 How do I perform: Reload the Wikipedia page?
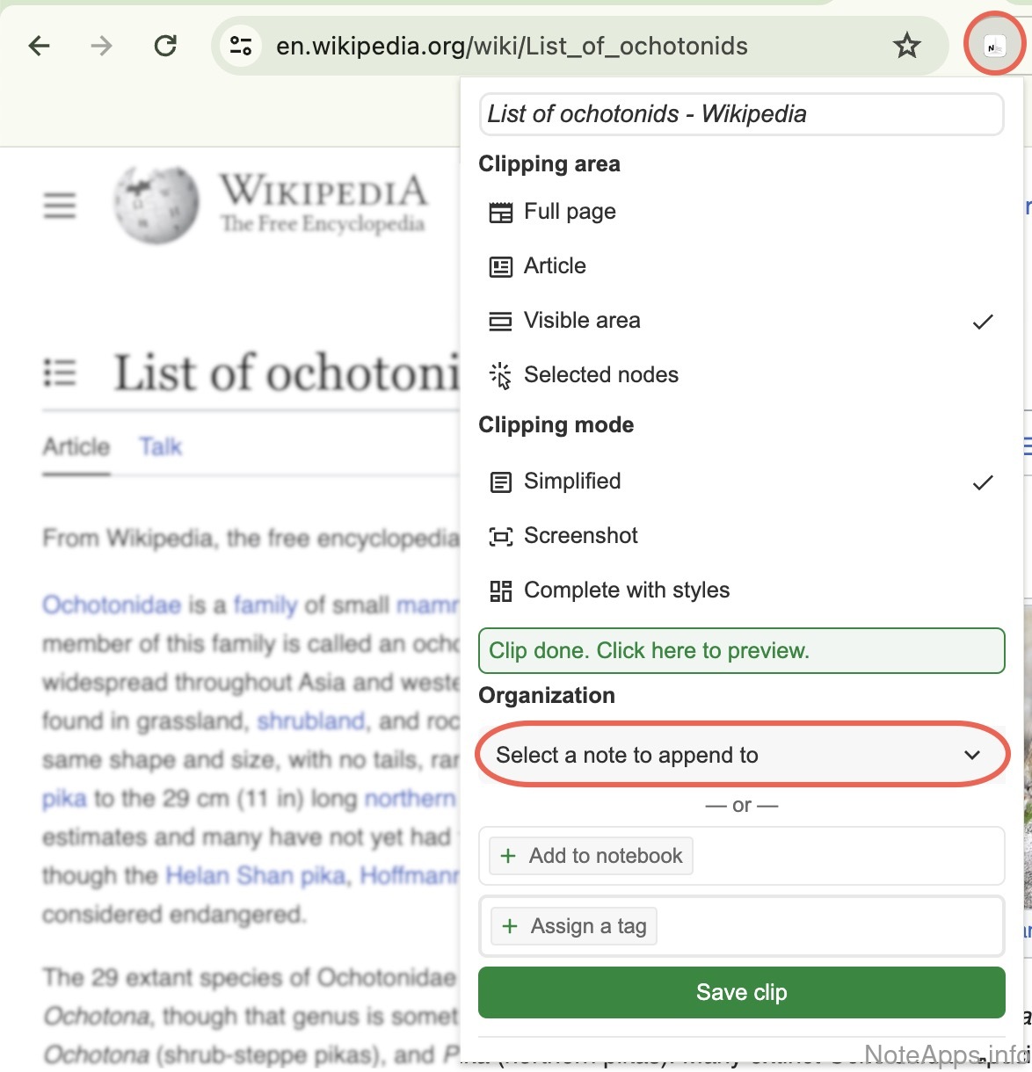click(165, 46)
